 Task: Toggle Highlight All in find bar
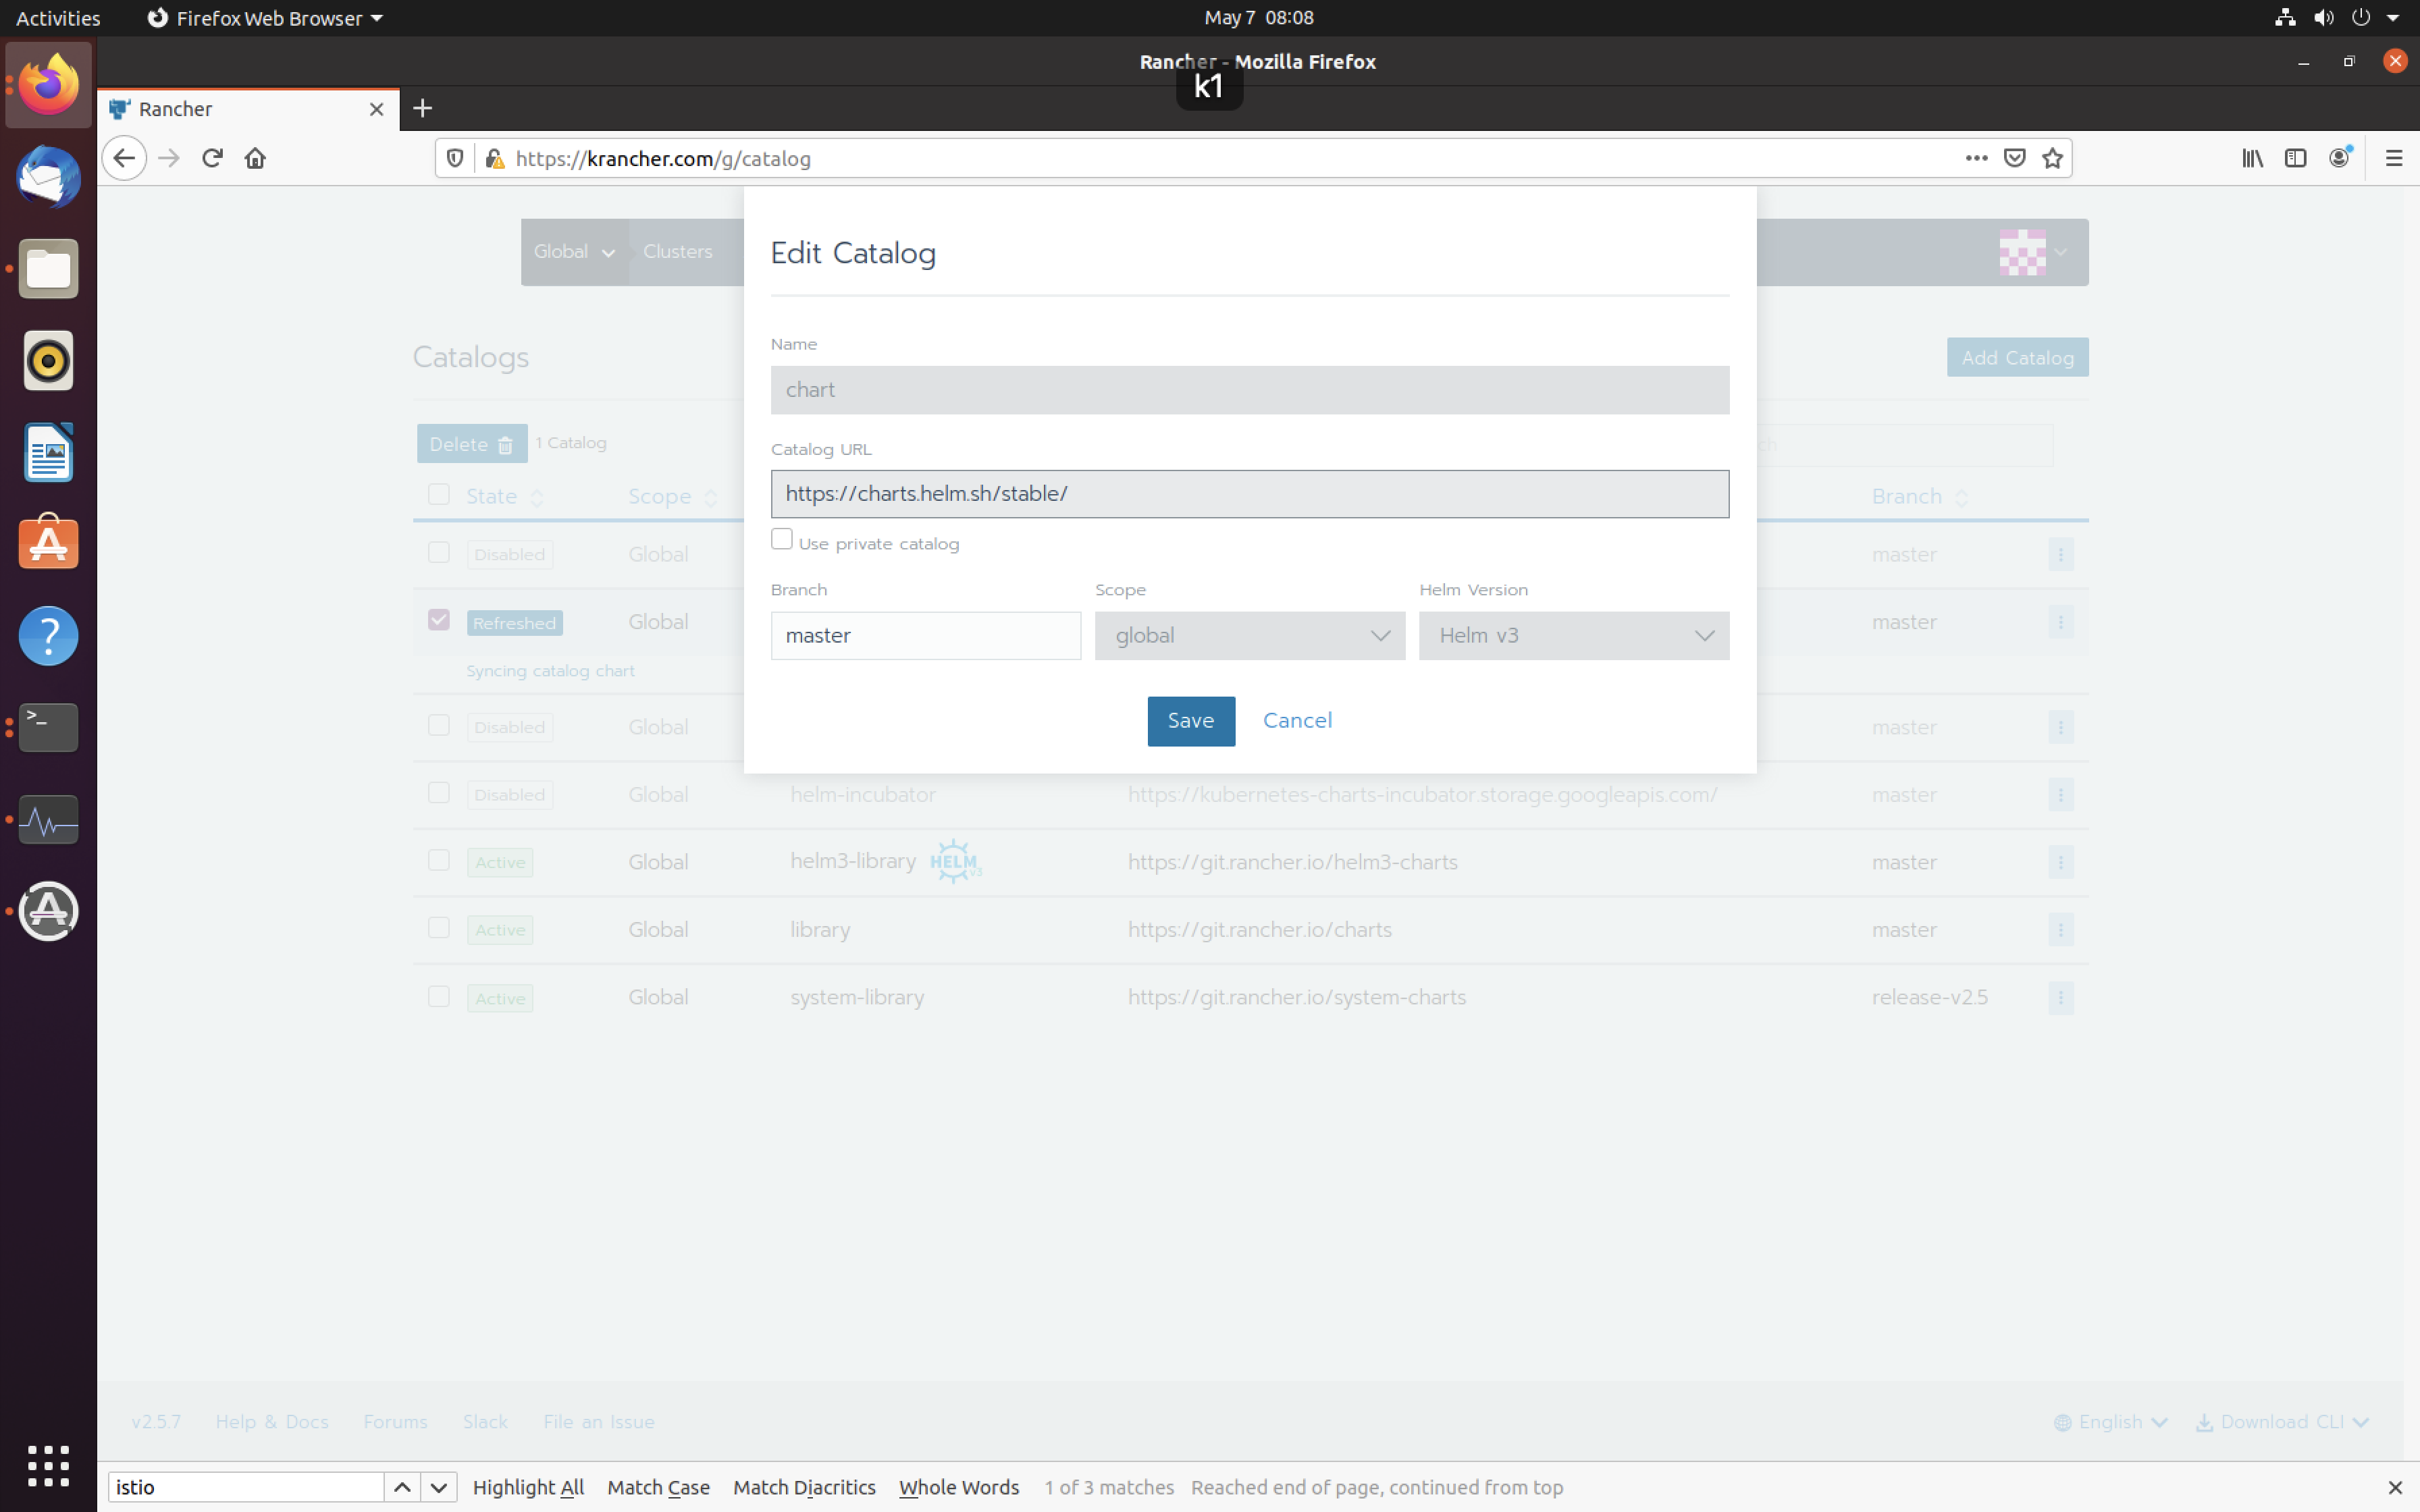[x=528, y=1487]
